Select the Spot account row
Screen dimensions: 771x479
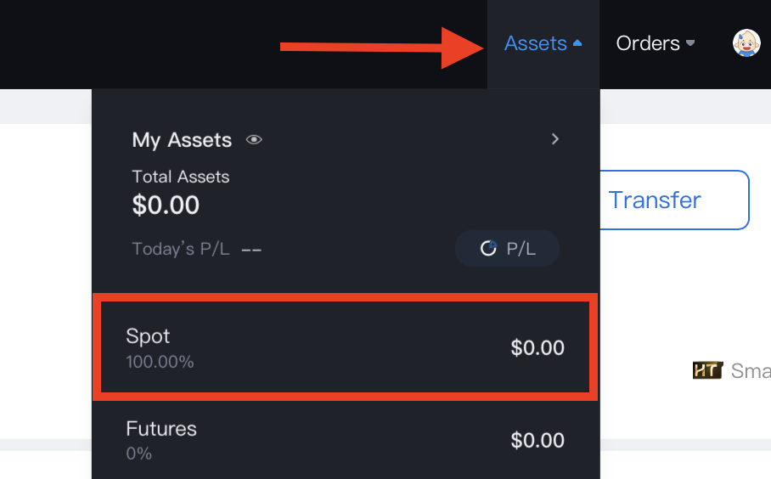coord(345,347)
